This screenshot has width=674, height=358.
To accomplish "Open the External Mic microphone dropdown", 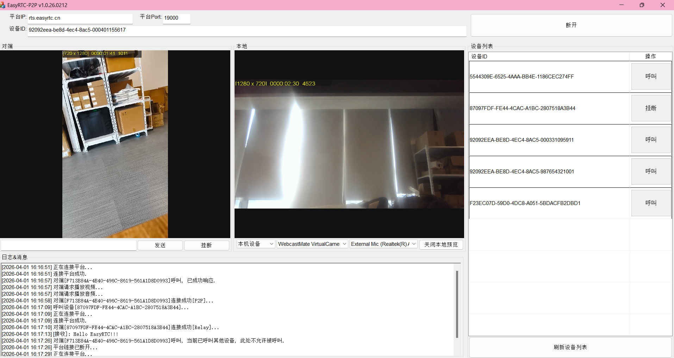I will click(383, 244).
